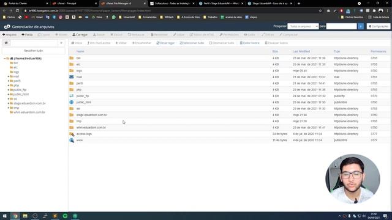This screenshot has width=392, height=220.
Task: Click the public_html globe icon
Action: coord(72,102)
